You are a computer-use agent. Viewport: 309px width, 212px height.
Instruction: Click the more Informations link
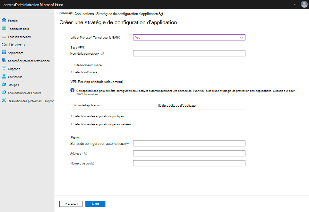coord(87,94)
